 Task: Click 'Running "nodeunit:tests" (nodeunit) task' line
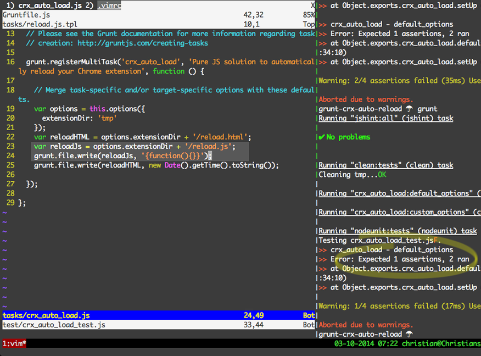tap(398, 231)
